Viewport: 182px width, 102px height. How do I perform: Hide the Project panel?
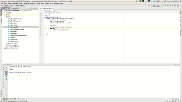(37, 8)
